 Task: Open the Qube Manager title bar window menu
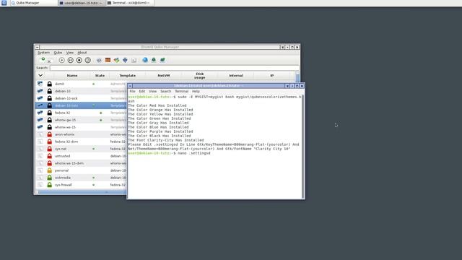(x=37, y=47)
